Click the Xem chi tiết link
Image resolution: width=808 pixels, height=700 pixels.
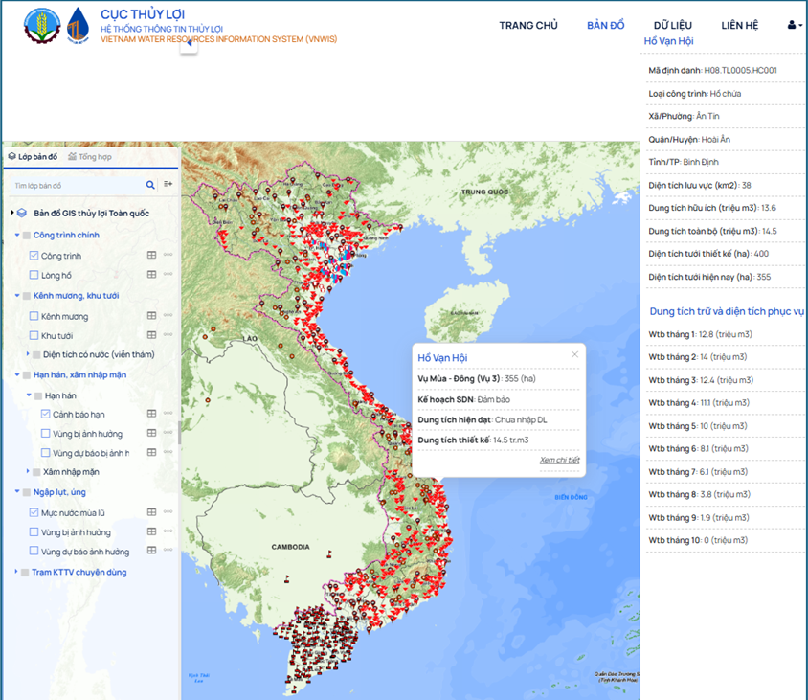tap(559, 460)
